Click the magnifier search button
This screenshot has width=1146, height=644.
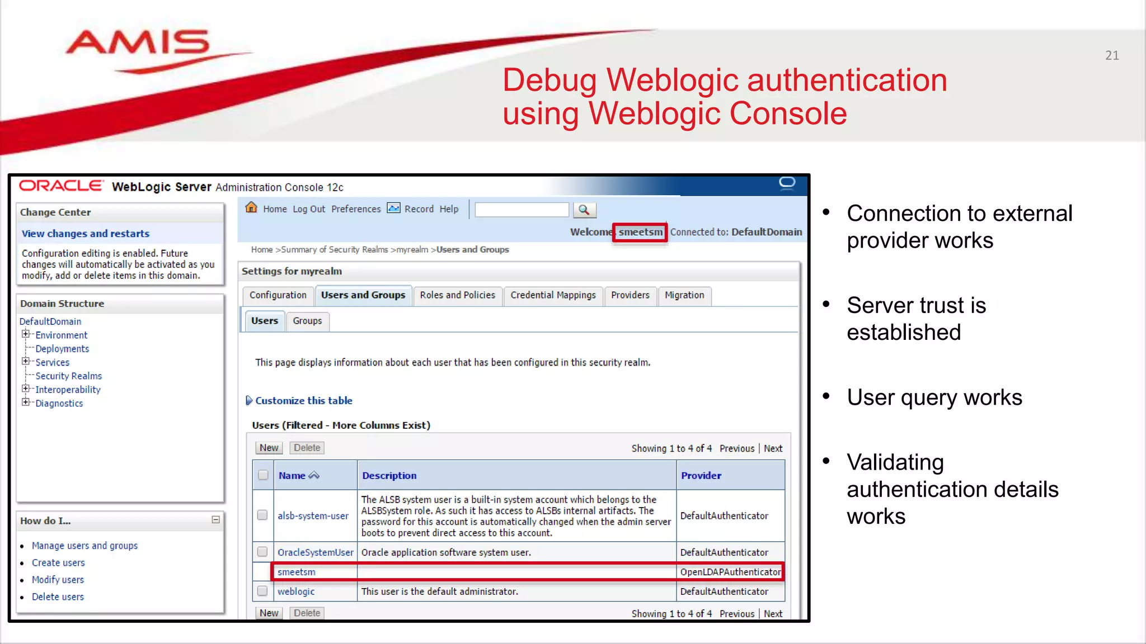tap(584, 210)
